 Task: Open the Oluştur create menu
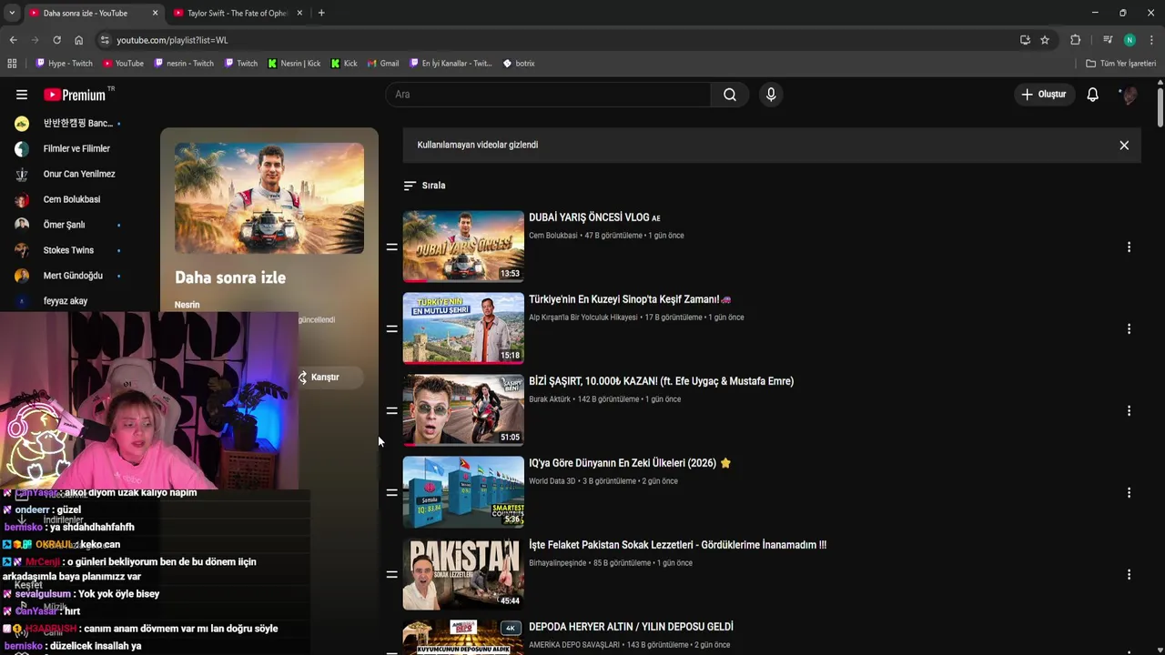[x=1043, y=95]
